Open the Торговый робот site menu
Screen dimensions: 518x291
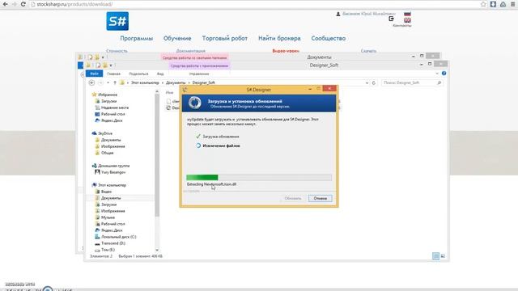coord(225,38)
